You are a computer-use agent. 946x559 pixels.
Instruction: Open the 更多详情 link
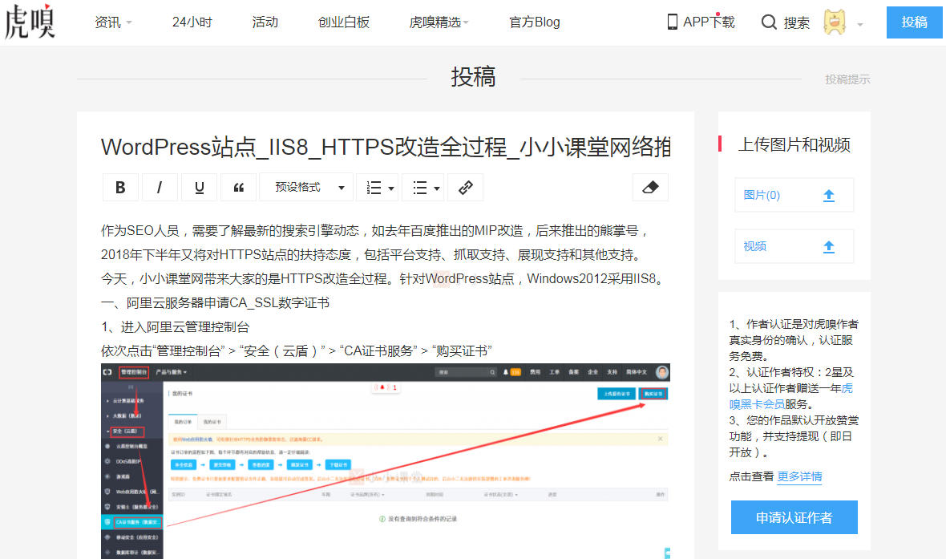[x=799, y=477]
